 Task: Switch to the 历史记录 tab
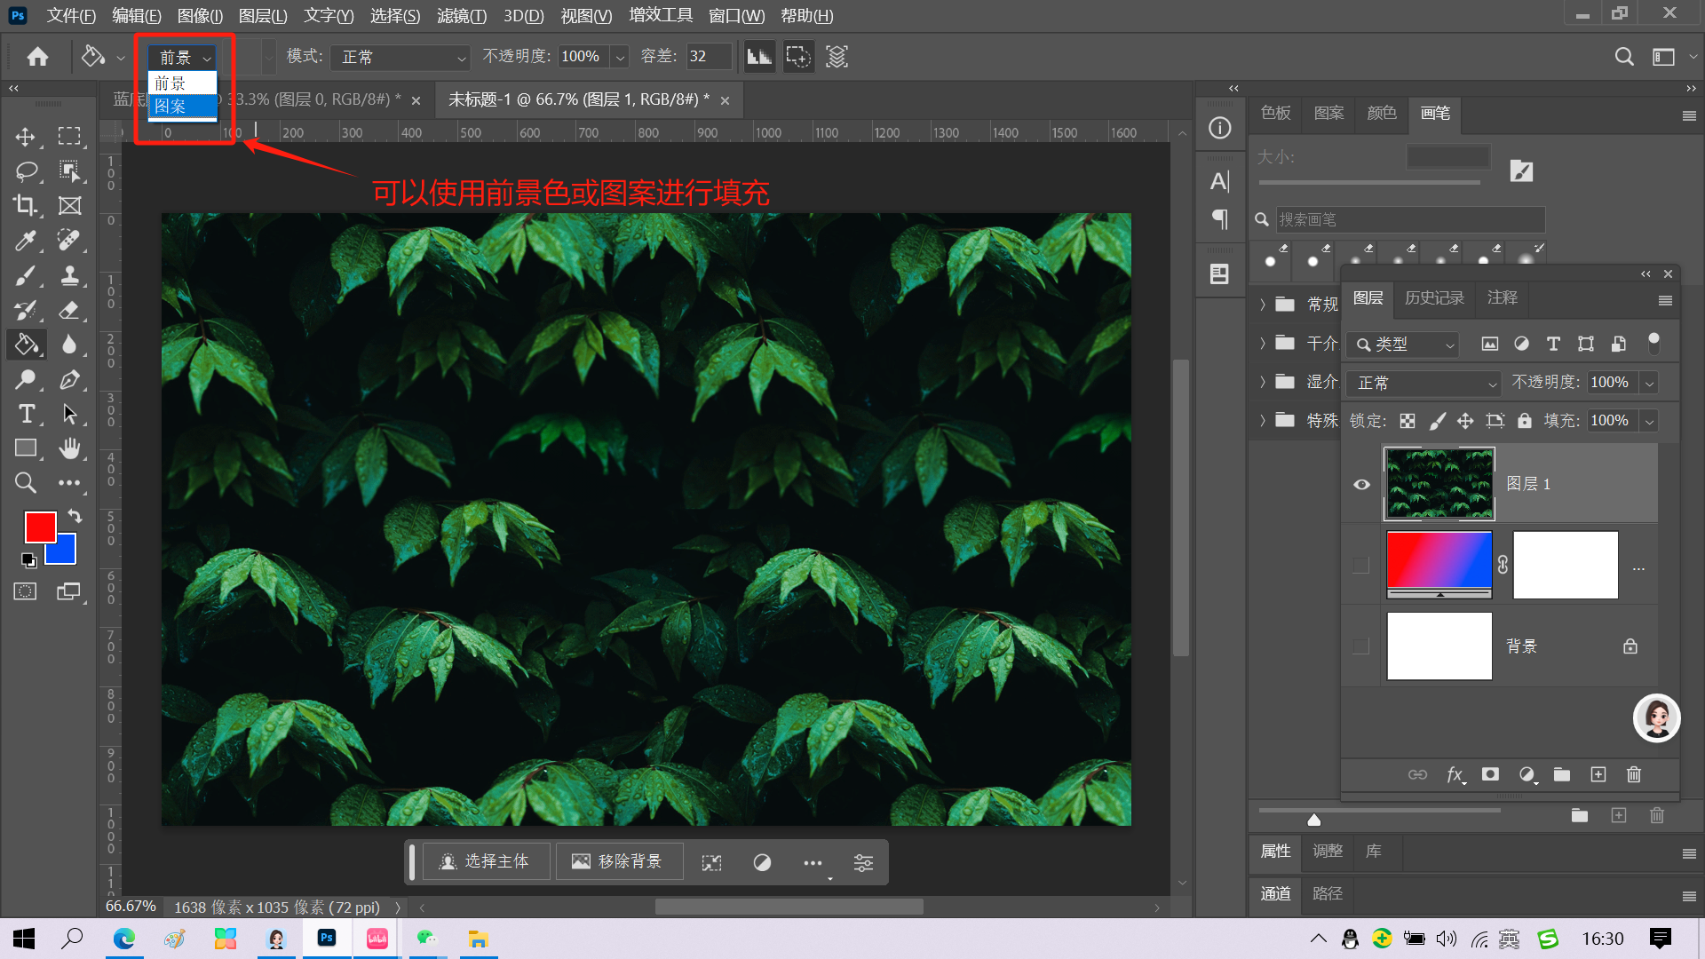pos(1433,297)
